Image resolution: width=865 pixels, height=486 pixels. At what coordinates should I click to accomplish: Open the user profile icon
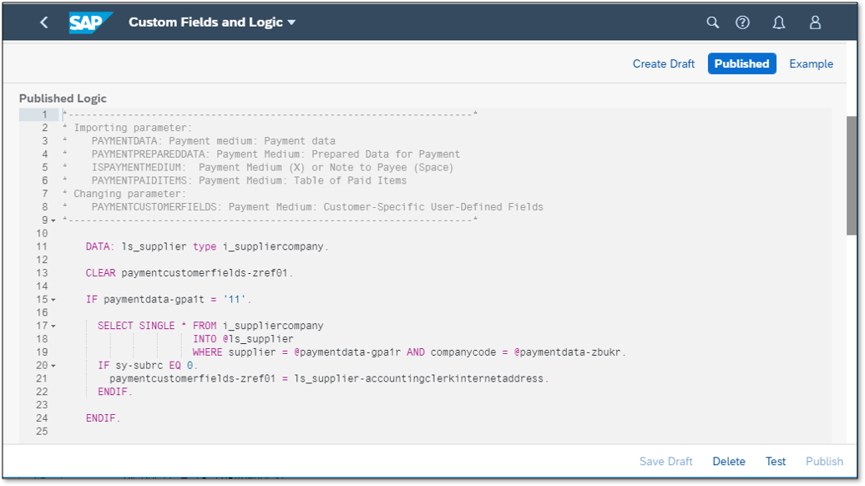[x=815, y=23]
